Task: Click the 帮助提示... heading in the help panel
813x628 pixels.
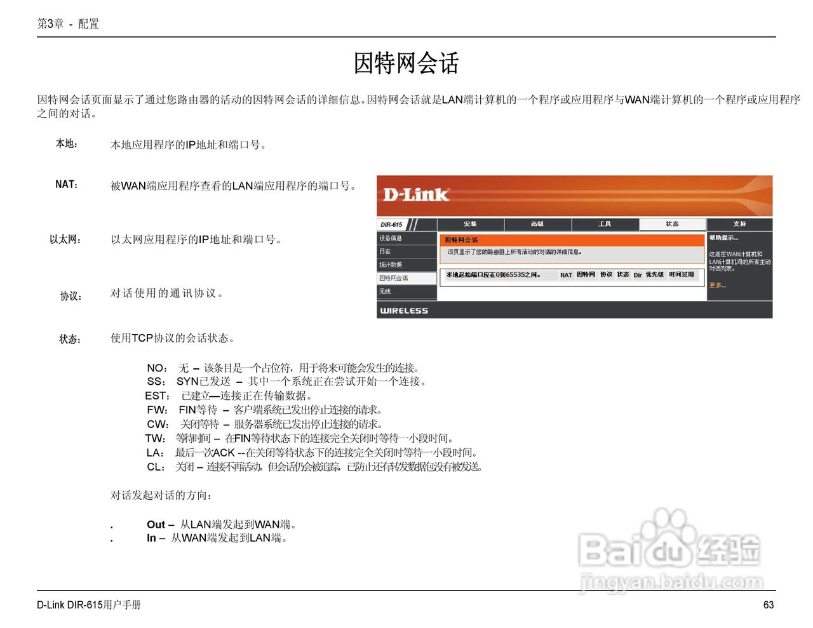Action: point(724,237)
